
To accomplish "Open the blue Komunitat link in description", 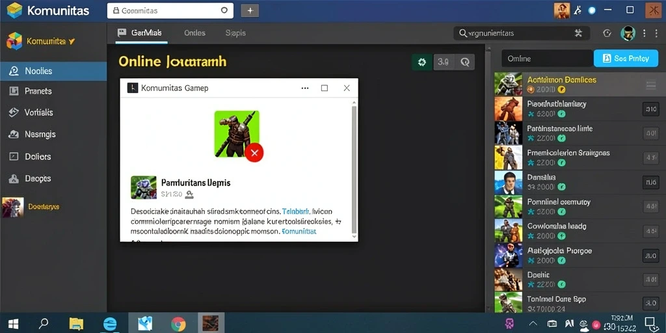I will (299, 232).
